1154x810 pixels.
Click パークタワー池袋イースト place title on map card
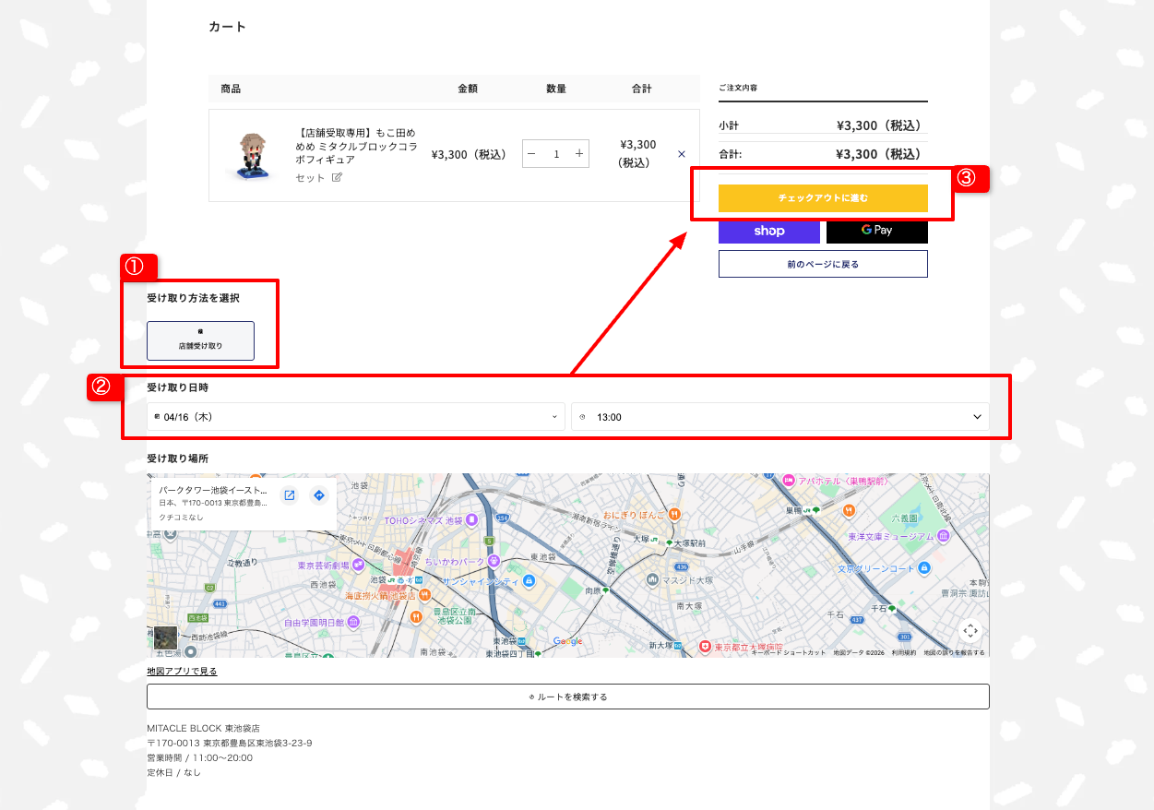213,491
